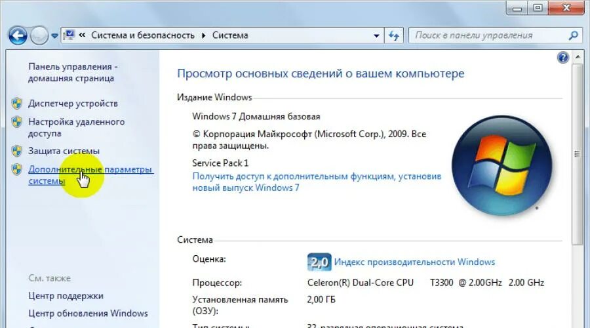The height and width of the screenshot is (328, 590).
Task: Maximize the System window
Action: coord(538,8)
